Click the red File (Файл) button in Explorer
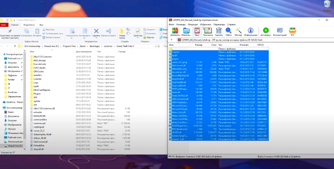Image resolution: width=334 pixels, height=169 pixels. [x=3, y=25]
